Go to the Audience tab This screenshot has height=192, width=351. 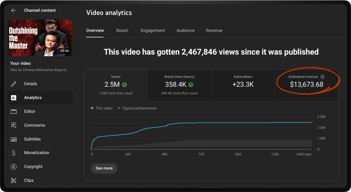[185, 30]
